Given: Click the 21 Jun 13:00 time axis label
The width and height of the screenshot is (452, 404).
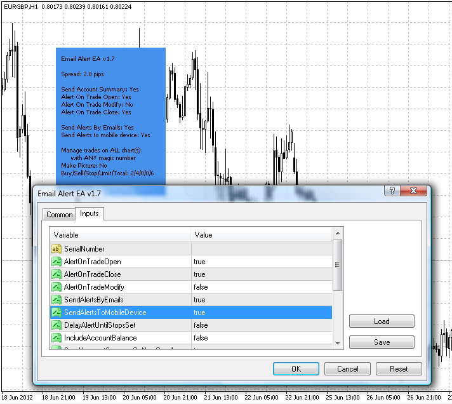Looking at the screenshot, I should click(221, 398).
